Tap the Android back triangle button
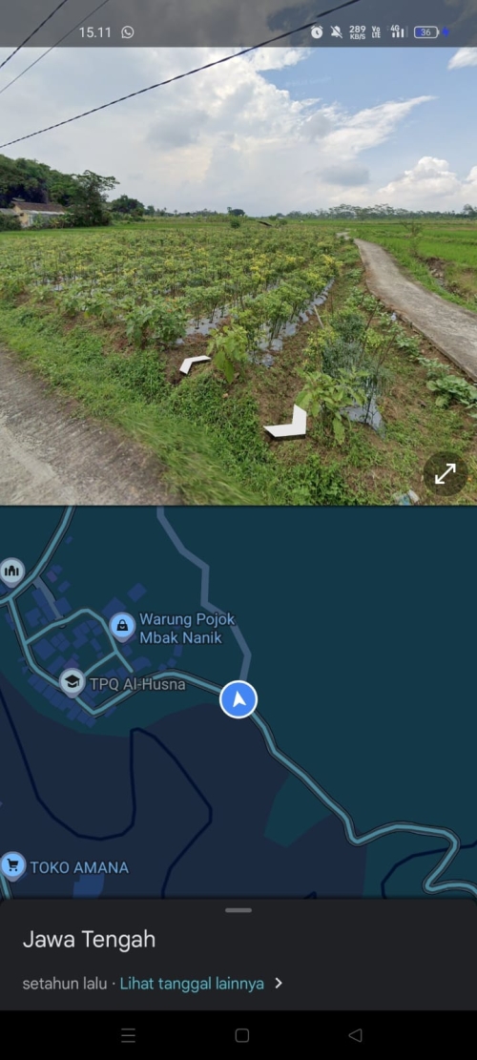This screenshot has width=477, height=1060. coord(356,1035)
